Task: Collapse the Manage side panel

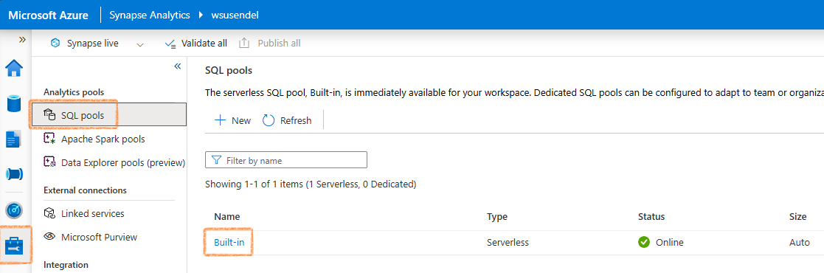Action: (178, 66)
